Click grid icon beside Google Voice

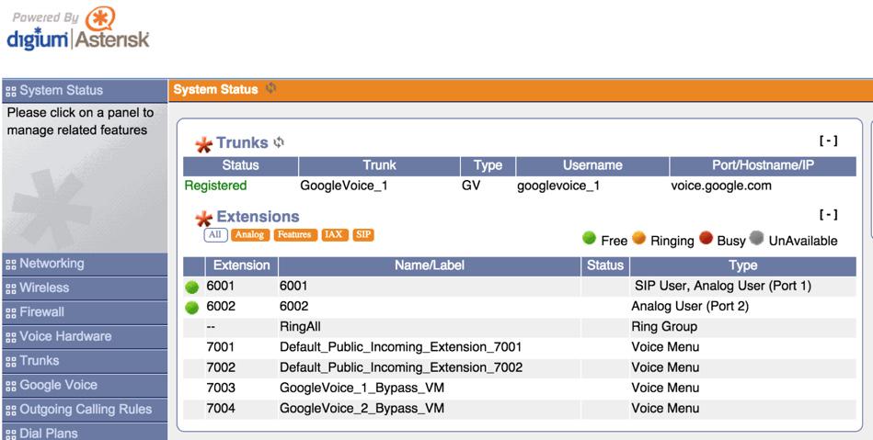coord(10,387)
